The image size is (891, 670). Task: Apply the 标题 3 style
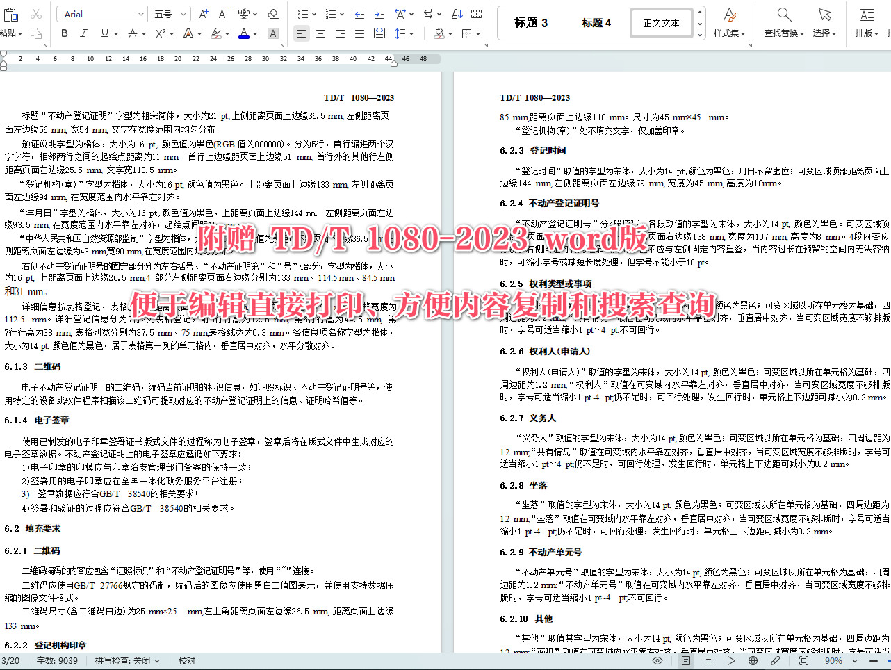coord(530,22)
